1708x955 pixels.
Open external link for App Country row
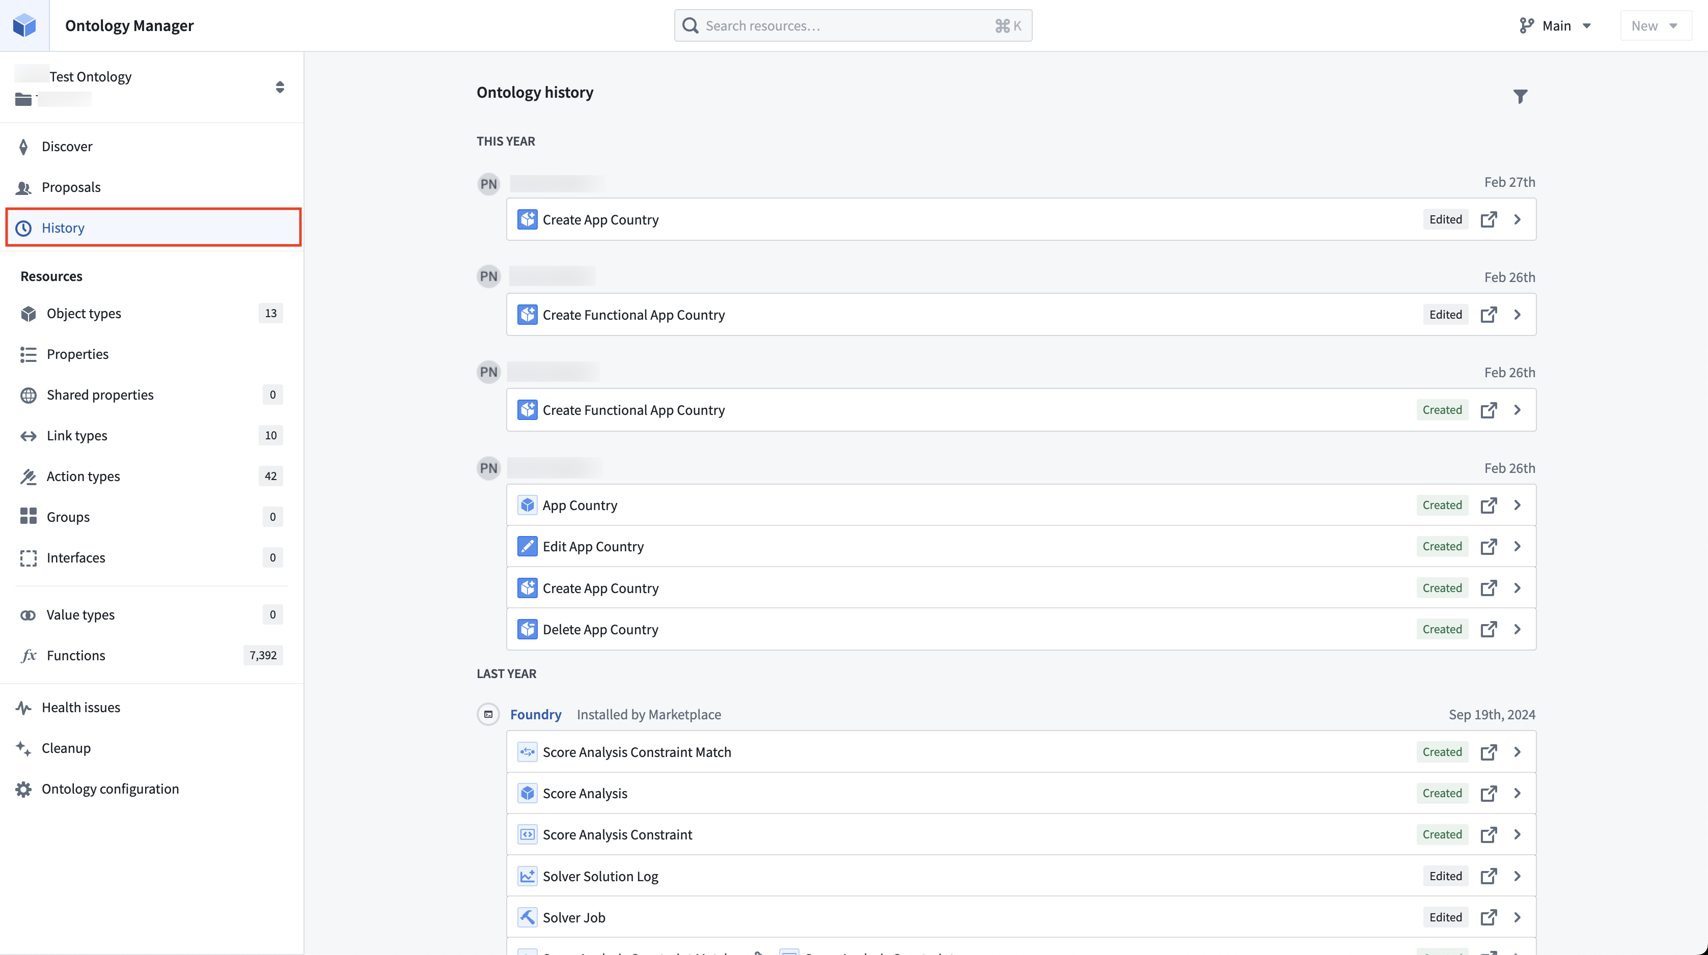(x=1489, y=505)
